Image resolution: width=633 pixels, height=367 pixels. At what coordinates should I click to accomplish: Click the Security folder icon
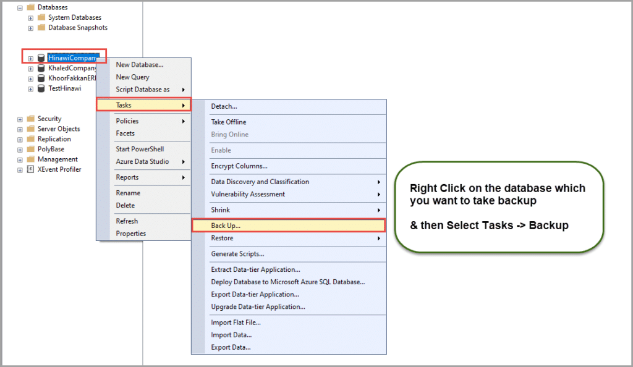click(30, 119)
